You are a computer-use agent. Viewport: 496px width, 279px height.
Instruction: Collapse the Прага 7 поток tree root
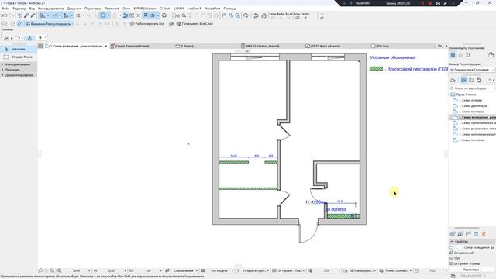449,95
